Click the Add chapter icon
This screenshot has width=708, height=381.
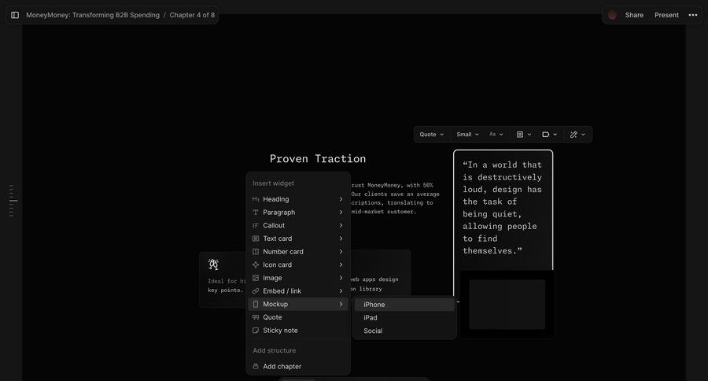256,367
